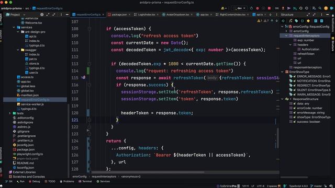
Task: Click the master Git branch widget
Action: coord(316,186)
